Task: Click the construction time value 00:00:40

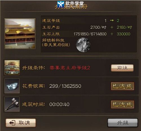Action: click(60, 104)
